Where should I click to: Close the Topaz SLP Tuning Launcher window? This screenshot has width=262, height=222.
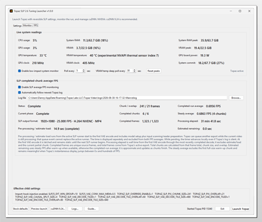(249, 11)
